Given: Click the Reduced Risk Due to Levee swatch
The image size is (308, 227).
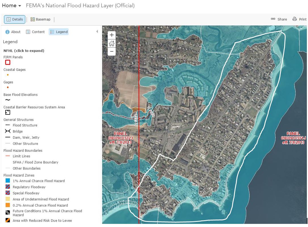Looking at the screenshot, I should pyautogui.click(x=8, y=220).
